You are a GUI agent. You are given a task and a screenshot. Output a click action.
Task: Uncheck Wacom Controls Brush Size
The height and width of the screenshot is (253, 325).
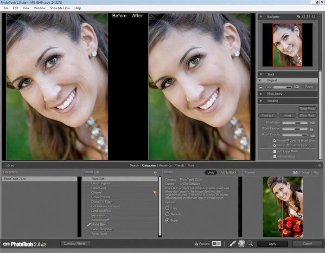(x=275, y=140)
